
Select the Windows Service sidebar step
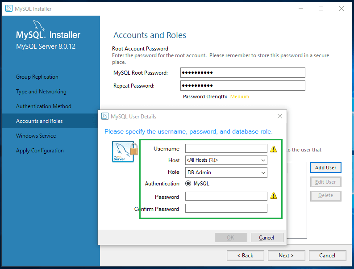click(x=36, y=136)
